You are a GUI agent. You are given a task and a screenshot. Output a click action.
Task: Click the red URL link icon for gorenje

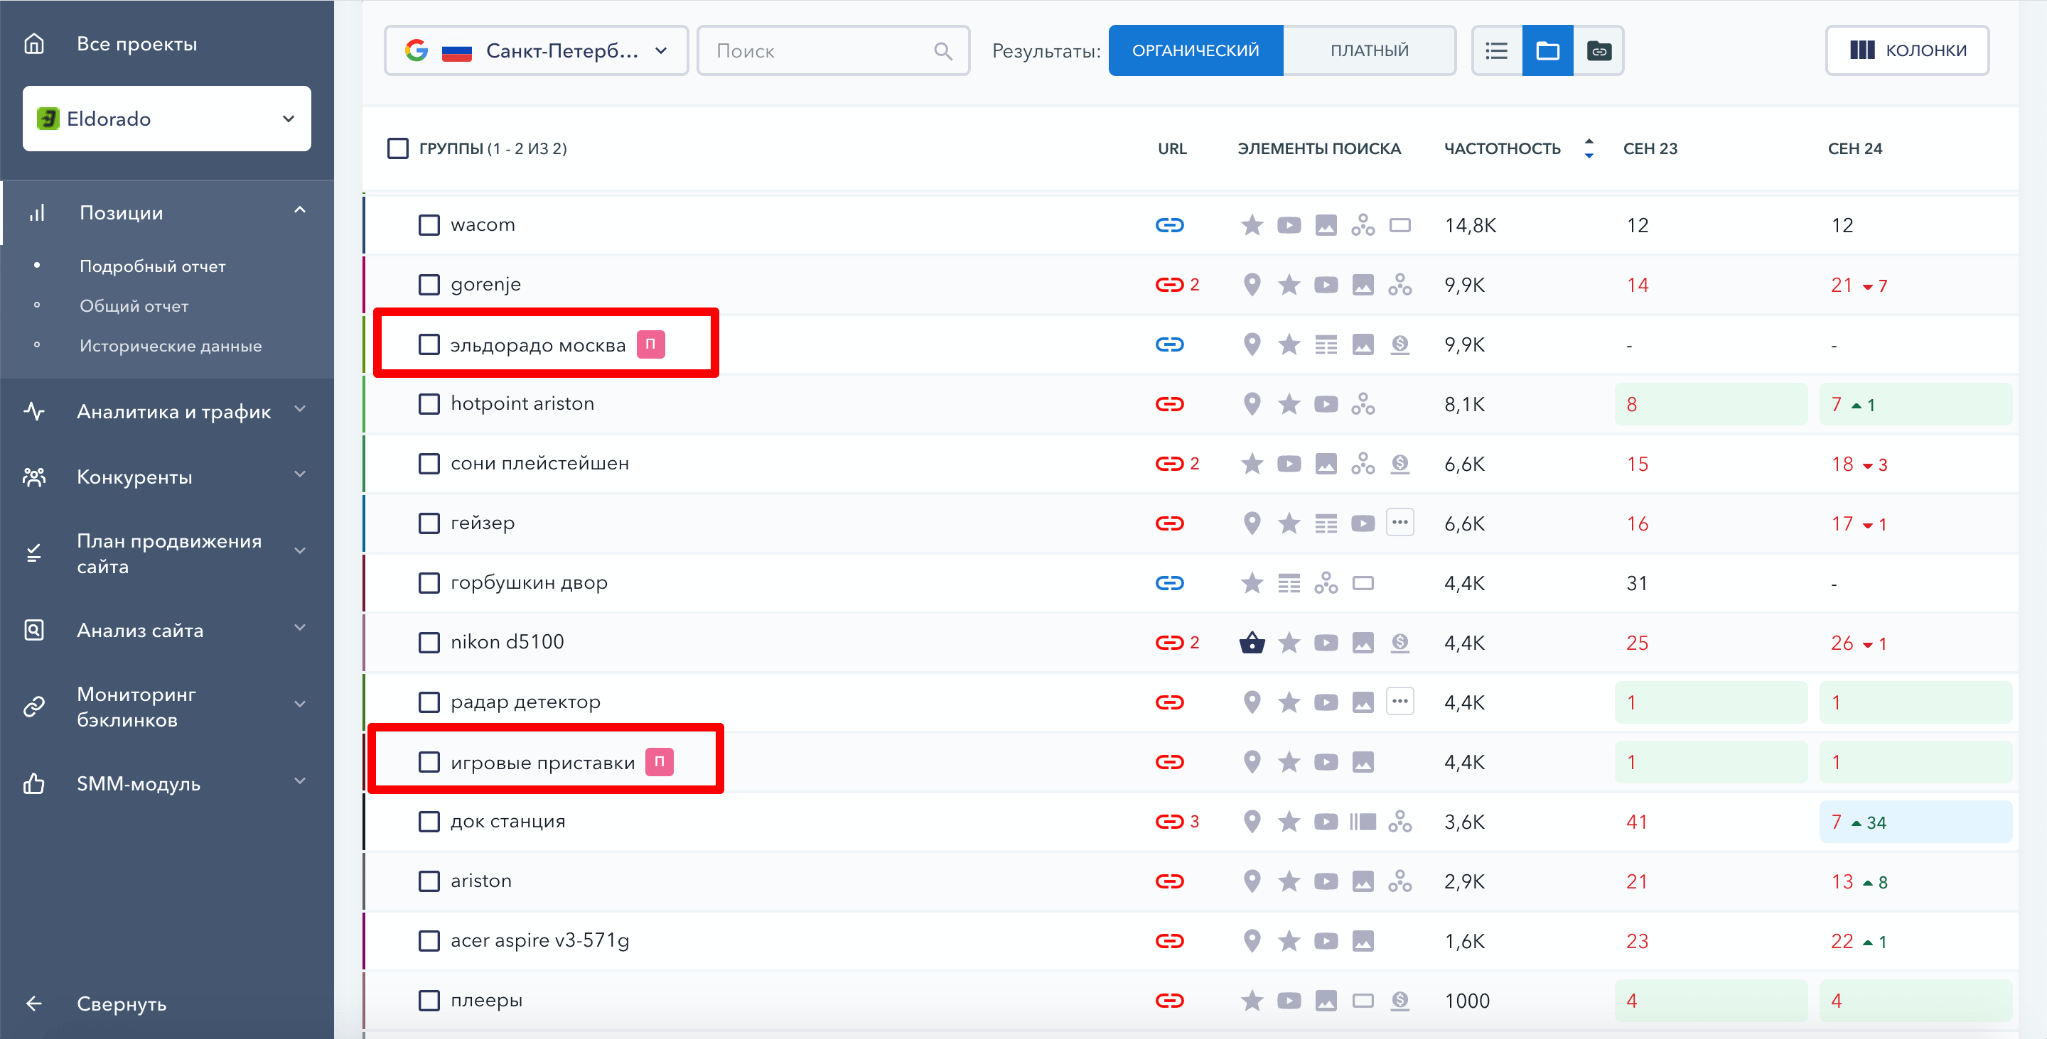1169,285
